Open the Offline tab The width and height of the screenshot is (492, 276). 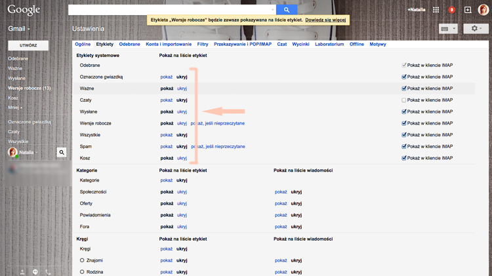tap(357, 44)
